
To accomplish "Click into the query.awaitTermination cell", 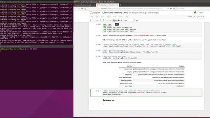I will (152, 92).
